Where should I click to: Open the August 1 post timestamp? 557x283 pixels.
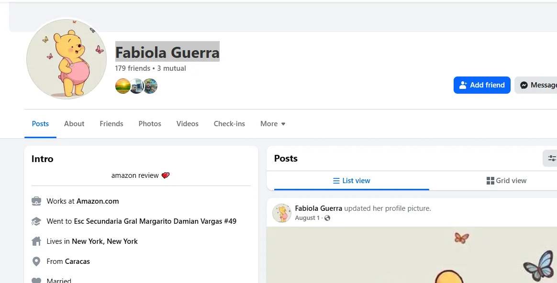point(307,218)
